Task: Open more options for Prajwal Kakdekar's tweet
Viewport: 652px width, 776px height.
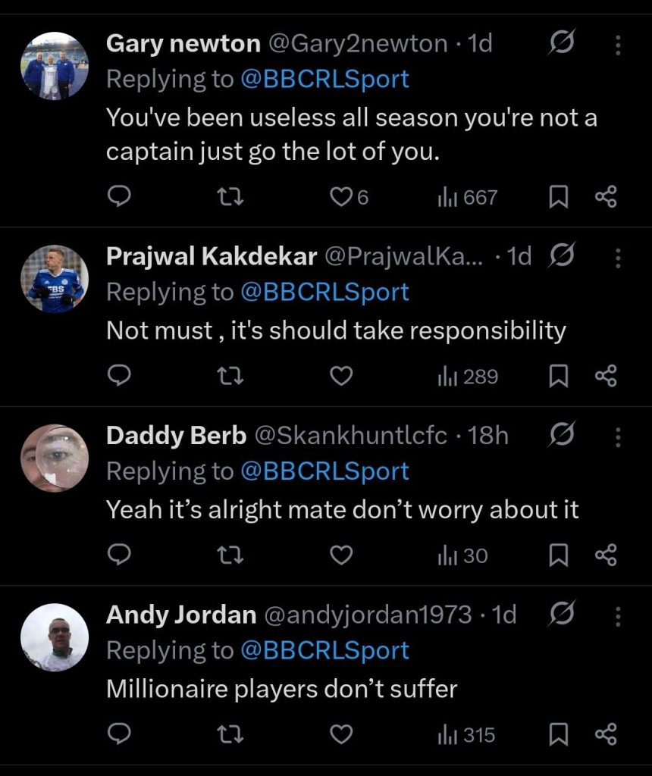Action: tap(618, 258)
